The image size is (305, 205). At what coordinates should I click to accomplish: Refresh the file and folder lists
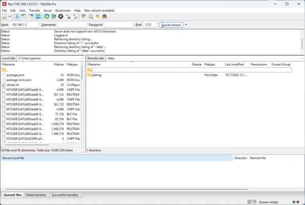pos(47,16)
